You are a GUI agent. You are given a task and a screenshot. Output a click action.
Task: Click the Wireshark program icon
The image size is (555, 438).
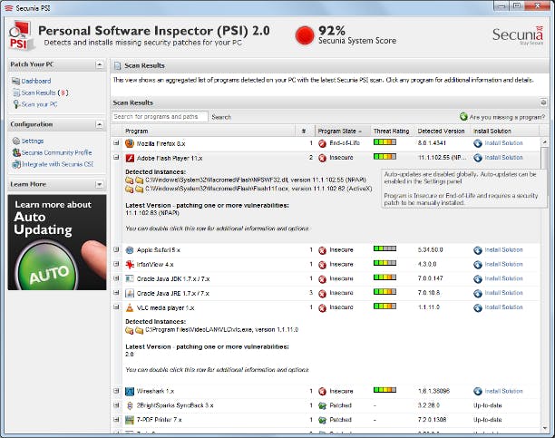tap(130, 391)
